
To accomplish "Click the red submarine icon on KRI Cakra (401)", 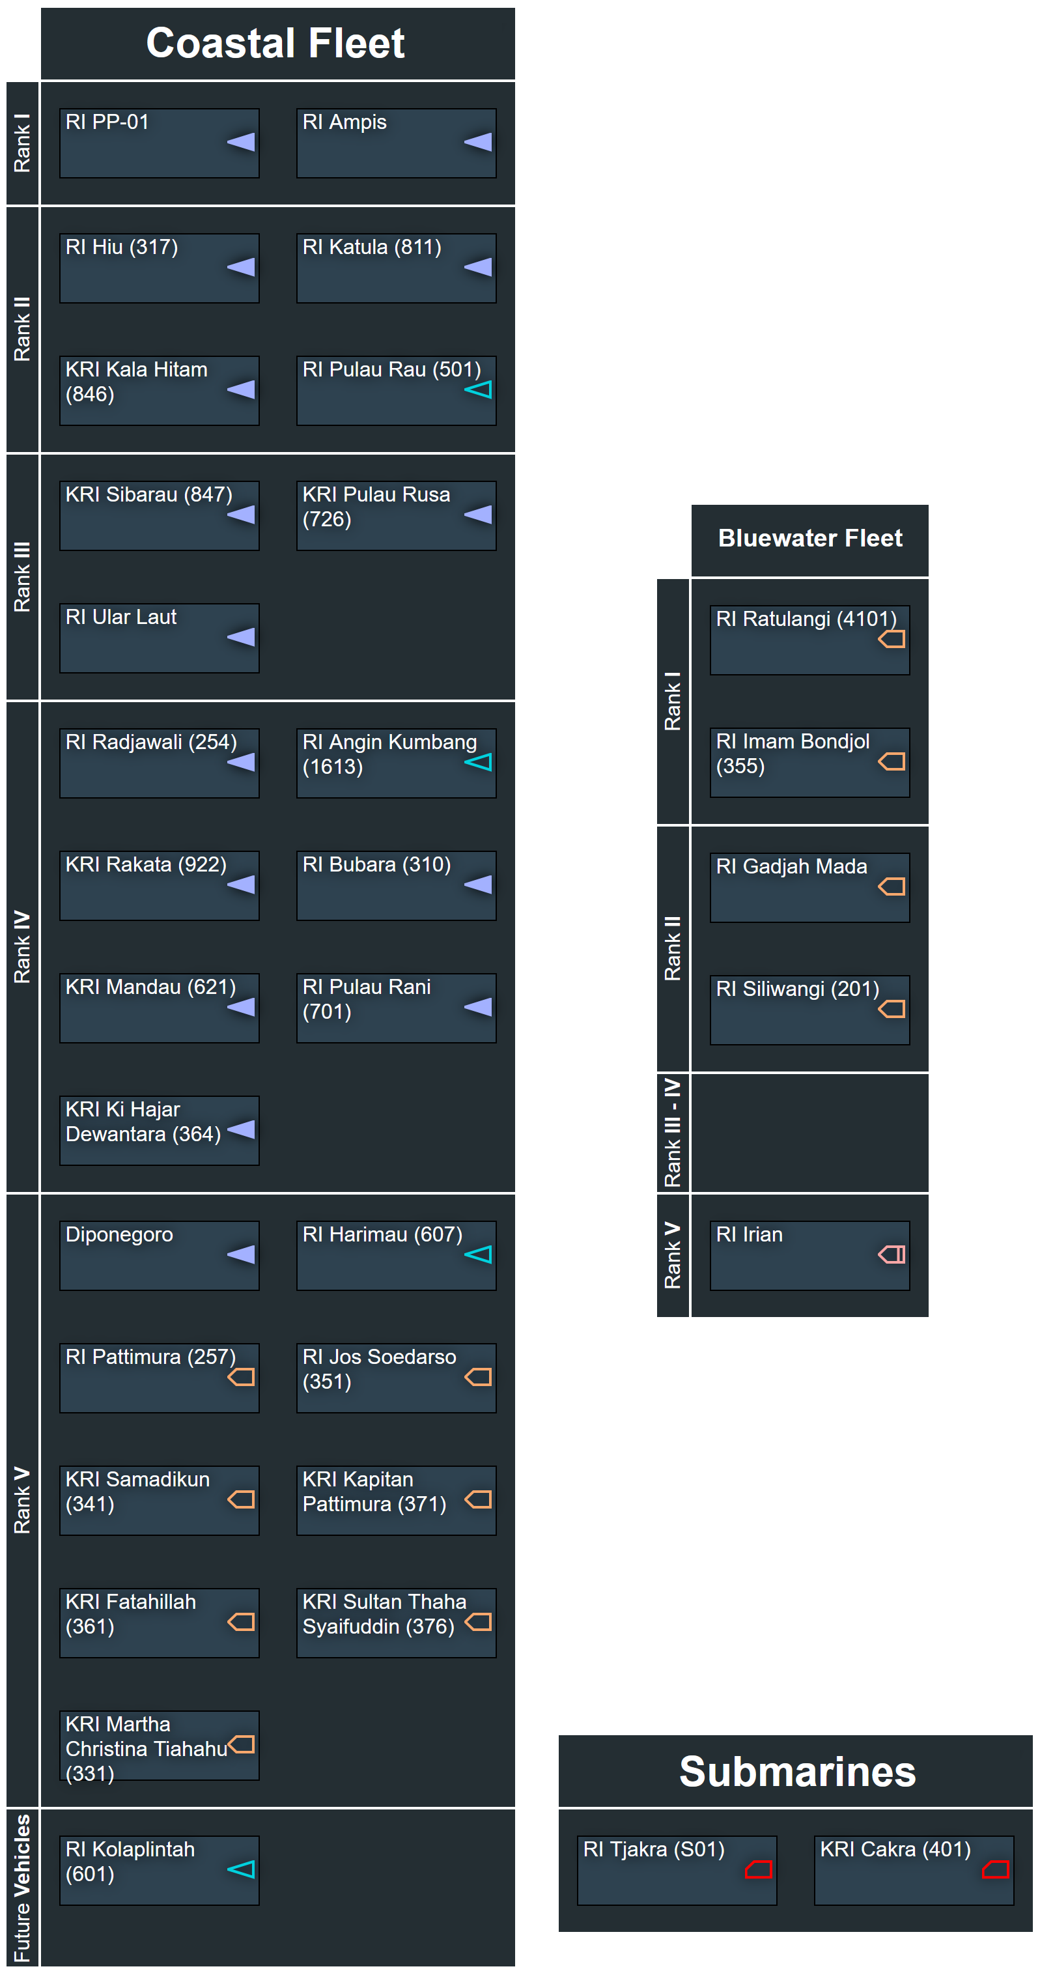I will point(996,1869).
